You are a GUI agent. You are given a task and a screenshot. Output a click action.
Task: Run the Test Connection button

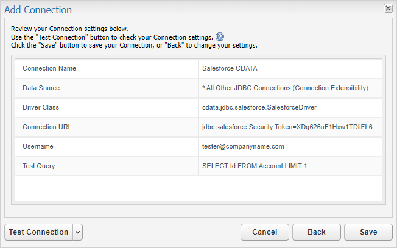[39, 232]
